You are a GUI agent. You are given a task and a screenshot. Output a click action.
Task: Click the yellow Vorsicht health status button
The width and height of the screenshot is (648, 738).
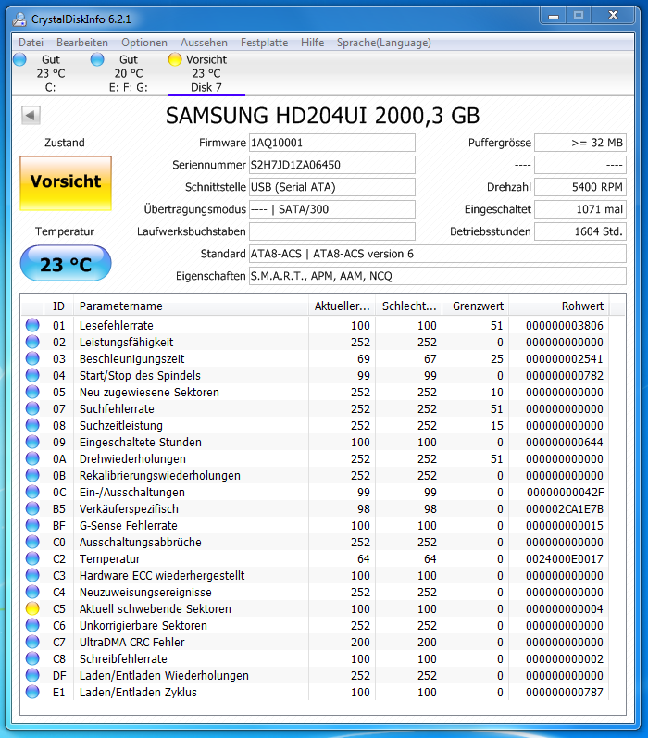(66, 183)
